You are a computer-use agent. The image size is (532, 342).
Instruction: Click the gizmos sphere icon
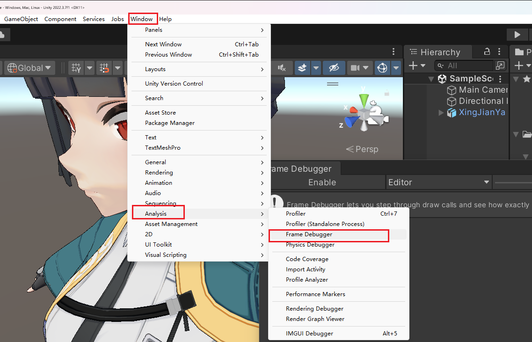coord(382,68)
